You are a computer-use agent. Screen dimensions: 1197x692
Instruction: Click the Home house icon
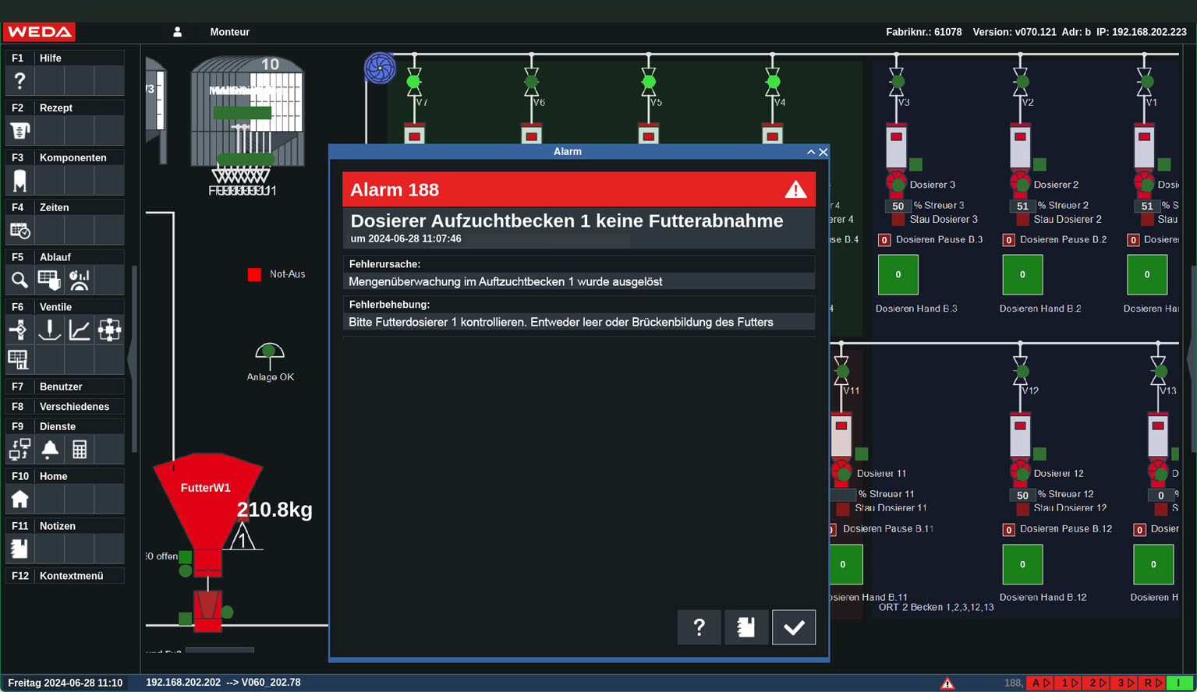coord(19,499)
